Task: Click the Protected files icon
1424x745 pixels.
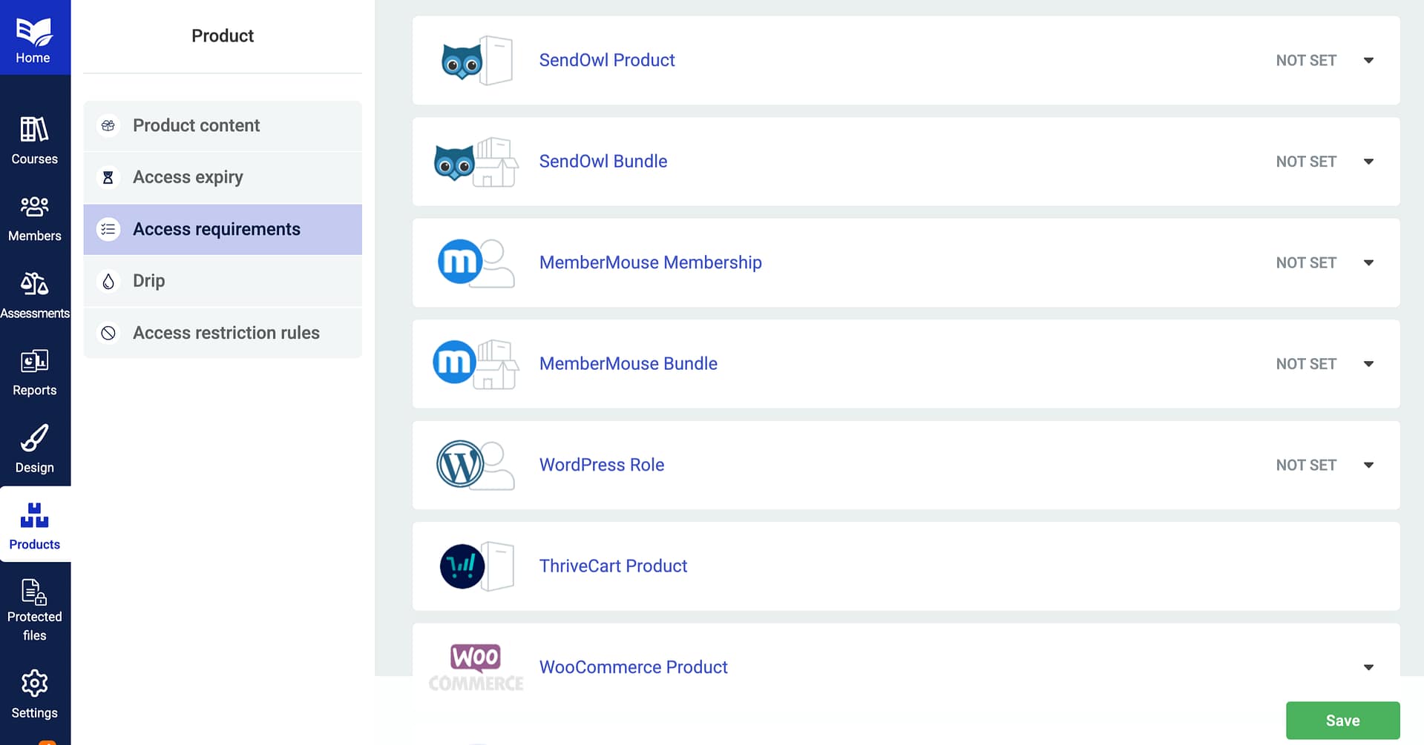Action: click(x=34, y=592)
